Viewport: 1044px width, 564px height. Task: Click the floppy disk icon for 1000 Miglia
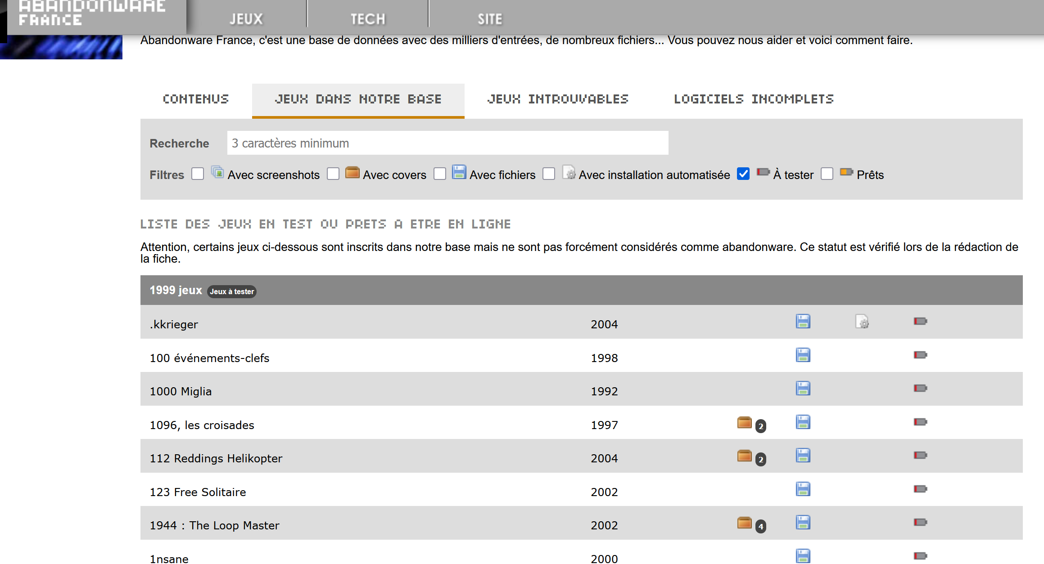pyautogui.click(x=803, y=389)
